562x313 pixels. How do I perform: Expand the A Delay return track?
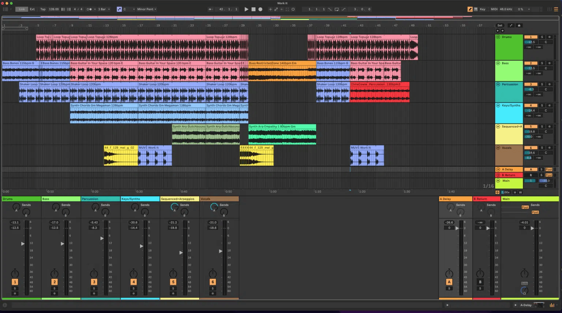click(x=498, y=169)
